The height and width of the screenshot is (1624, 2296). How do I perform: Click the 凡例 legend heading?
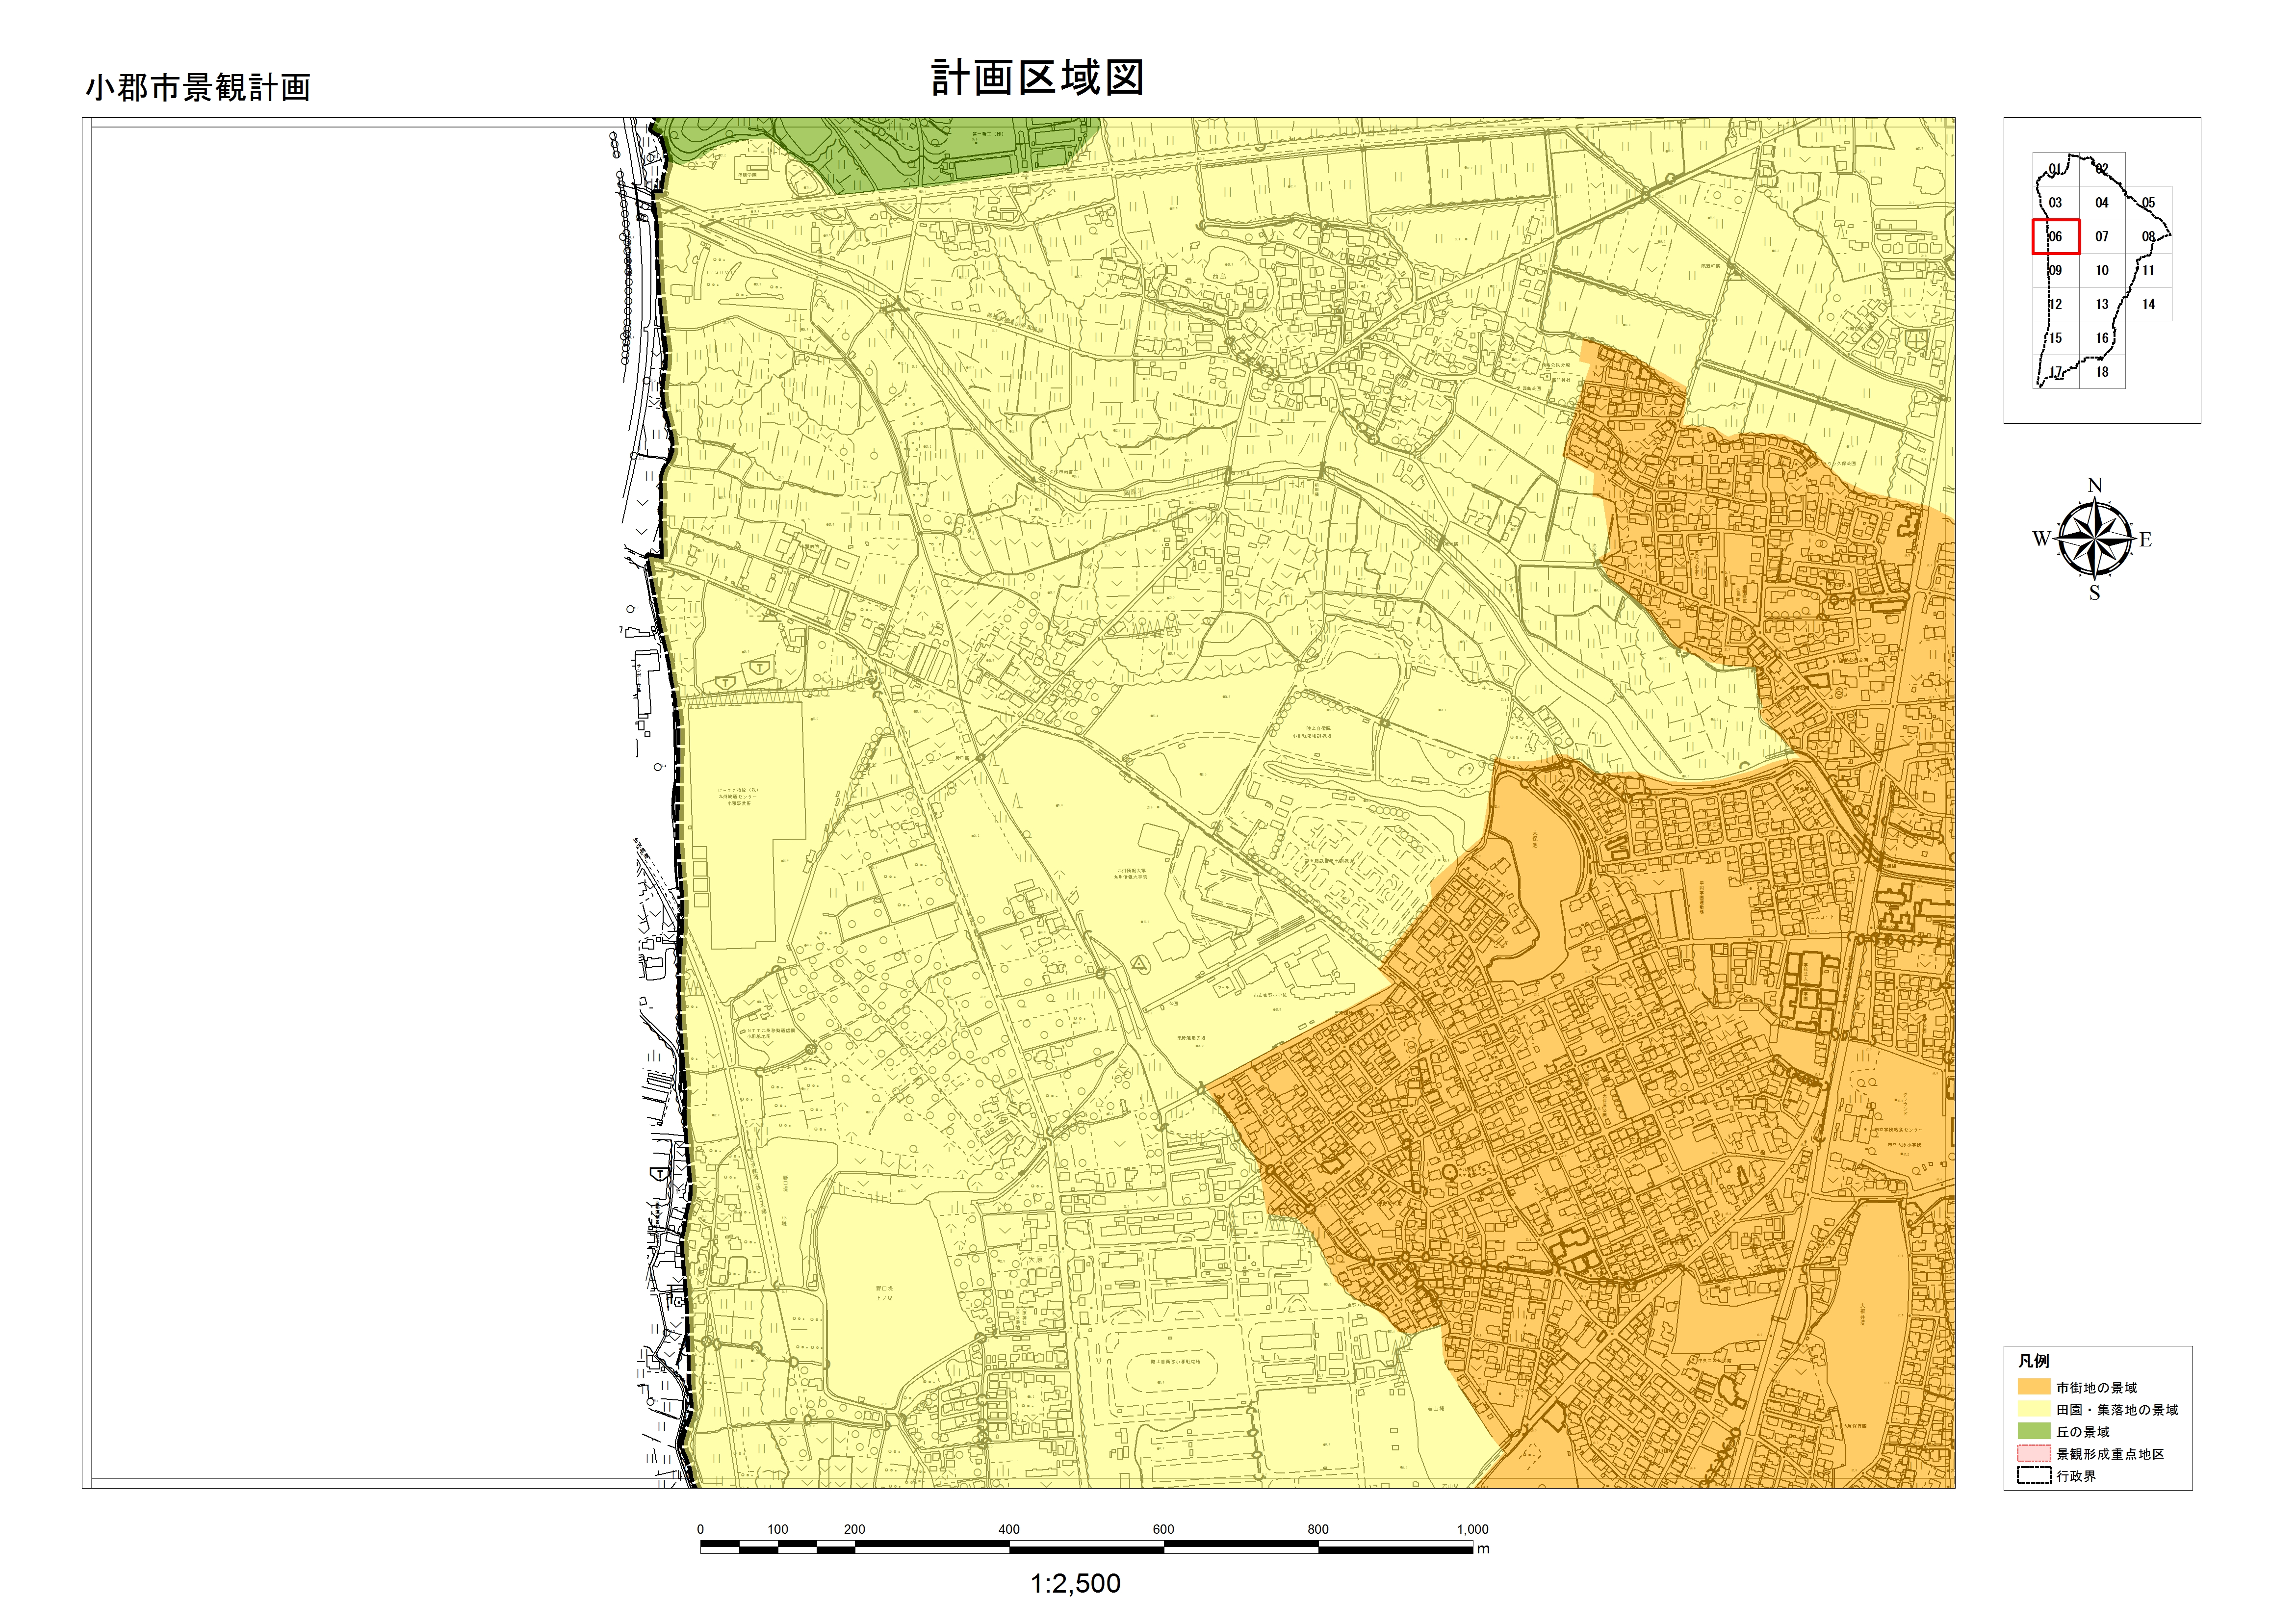coord(2034,1362)
